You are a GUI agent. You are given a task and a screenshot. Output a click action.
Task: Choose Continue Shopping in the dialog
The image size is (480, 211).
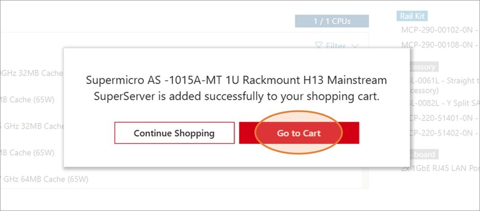point(174,133)
